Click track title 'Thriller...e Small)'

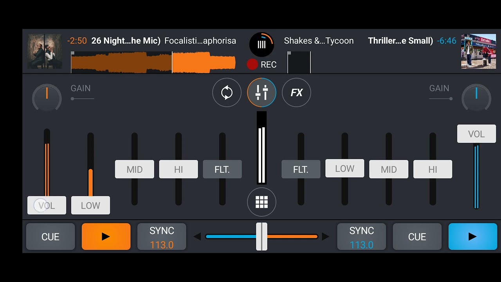[x=400, y=41]
